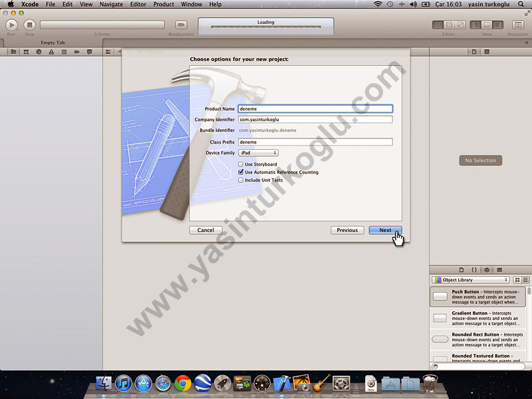Viewport: 532px width, 399px height.
Task: Open the Wi-Fi status menu
Action: [x=378, y=5]
